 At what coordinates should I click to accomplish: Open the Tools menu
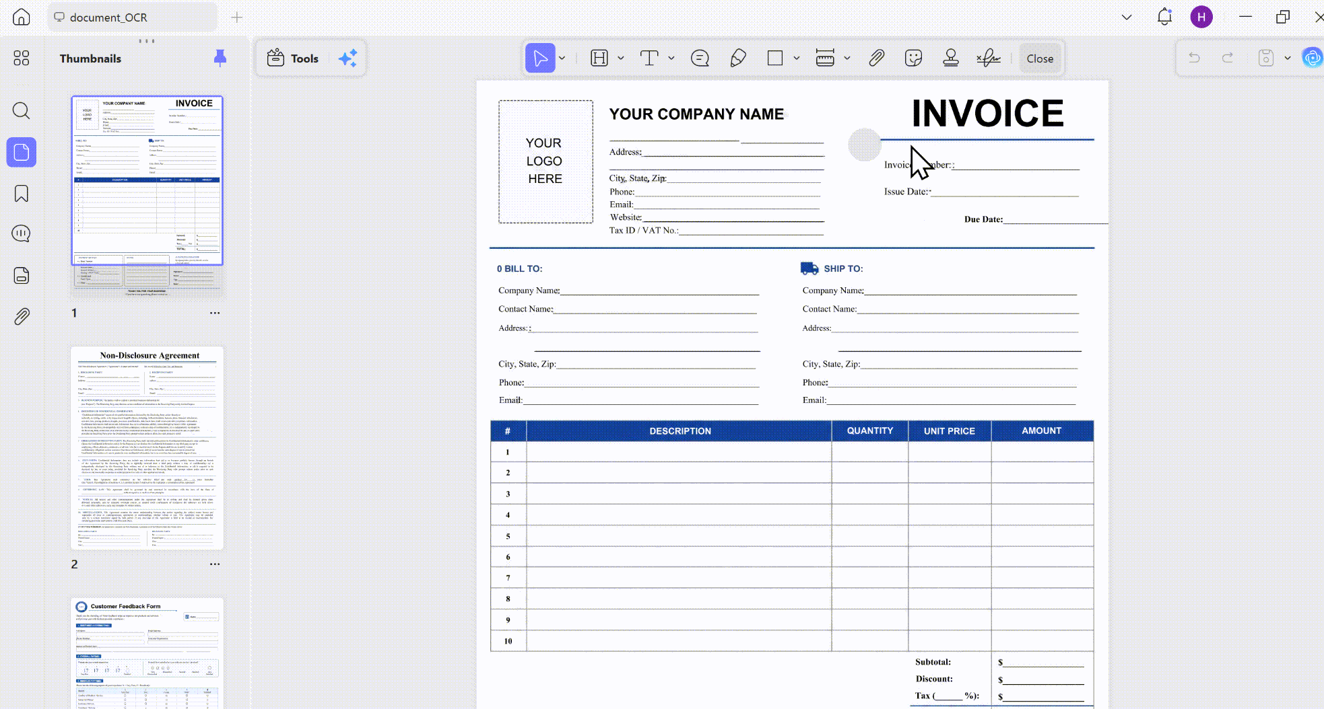tap(293, 59)
